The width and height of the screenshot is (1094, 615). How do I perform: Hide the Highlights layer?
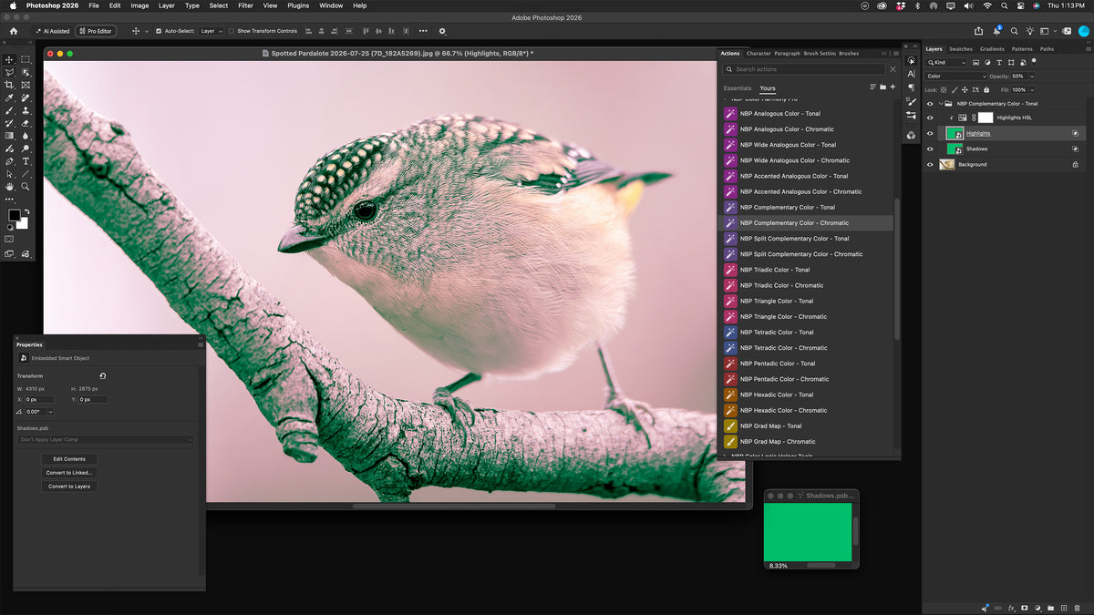click(930, 133)
